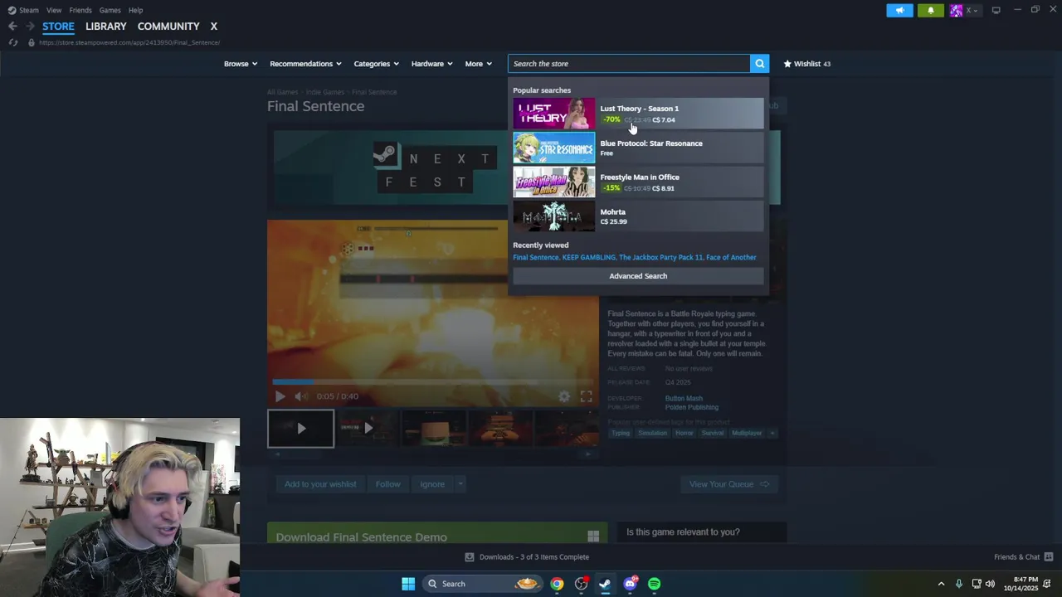Add to your wishlist button
Image resolution: width=1062 pixels, height=597 pixels.
320,484
